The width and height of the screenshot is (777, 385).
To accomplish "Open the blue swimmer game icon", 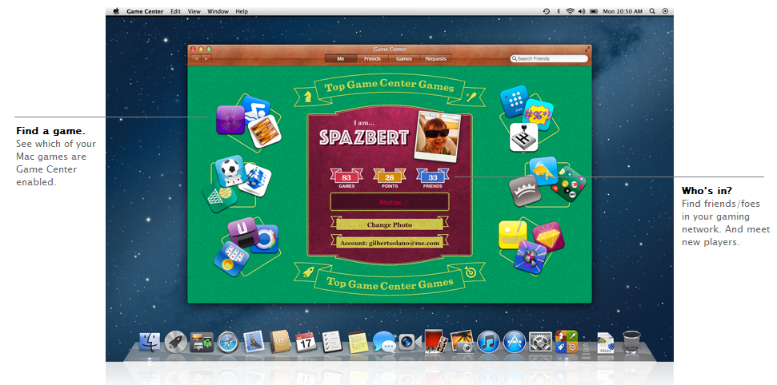I will (x=257, y=109).
